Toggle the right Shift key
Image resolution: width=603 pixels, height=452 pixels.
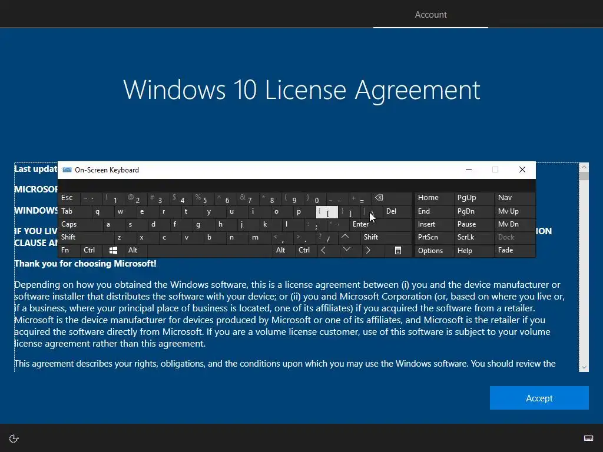(x=386, y=237)
